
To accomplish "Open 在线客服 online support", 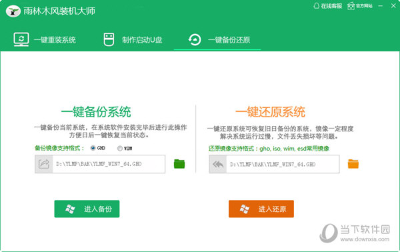I will (327, 6).
